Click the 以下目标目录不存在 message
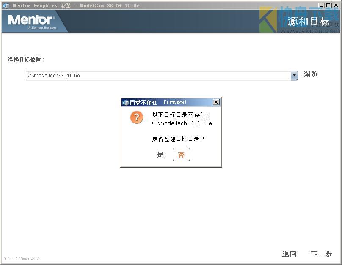This screenshot has width=342, height=265. pos(181,115)
